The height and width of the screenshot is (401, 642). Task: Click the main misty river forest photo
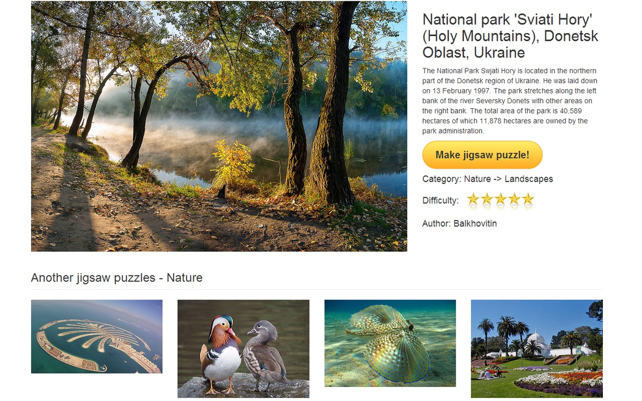click(219, 127)
